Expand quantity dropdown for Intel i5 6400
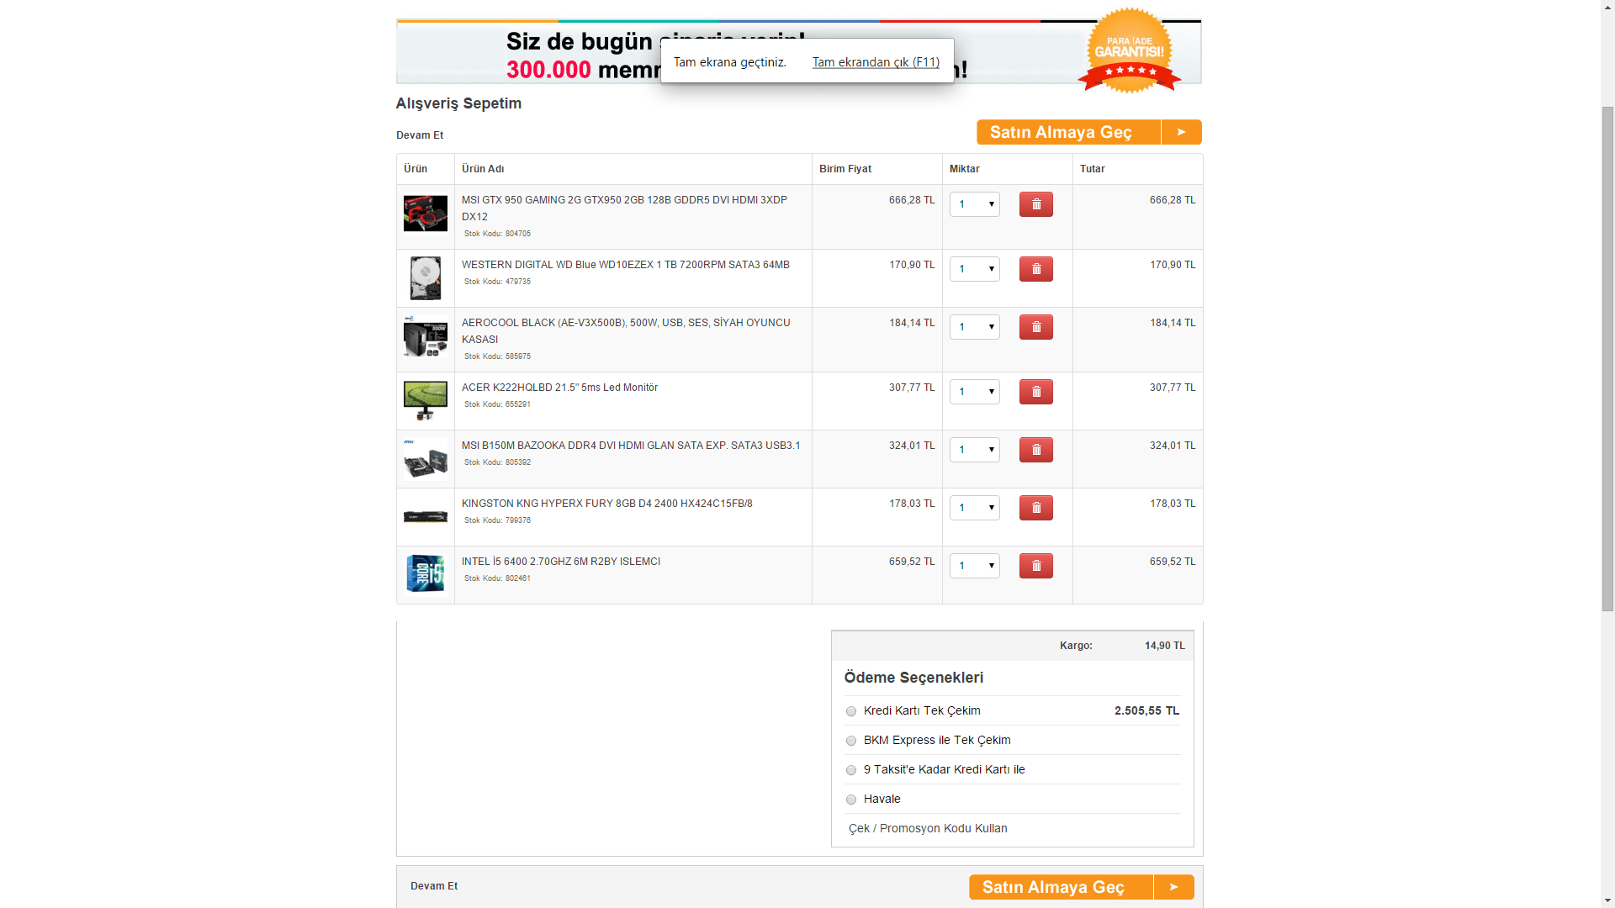The image size is (1615, 908). pos(974,566)
